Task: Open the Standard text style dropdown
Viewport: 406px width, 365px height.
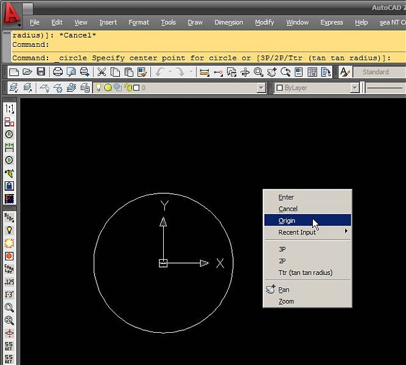Action: click(x=379, y=72)
